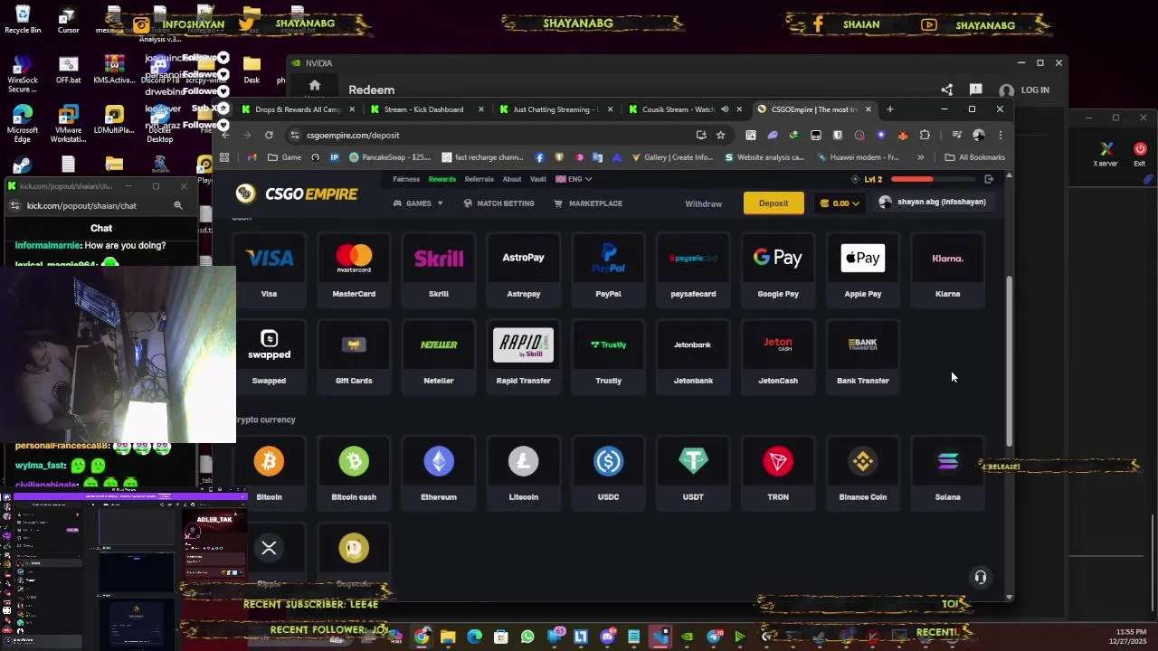This screenshot has height=651, width=1158.
Task: Deposit with Bitcoin
Action: point(269,473)
